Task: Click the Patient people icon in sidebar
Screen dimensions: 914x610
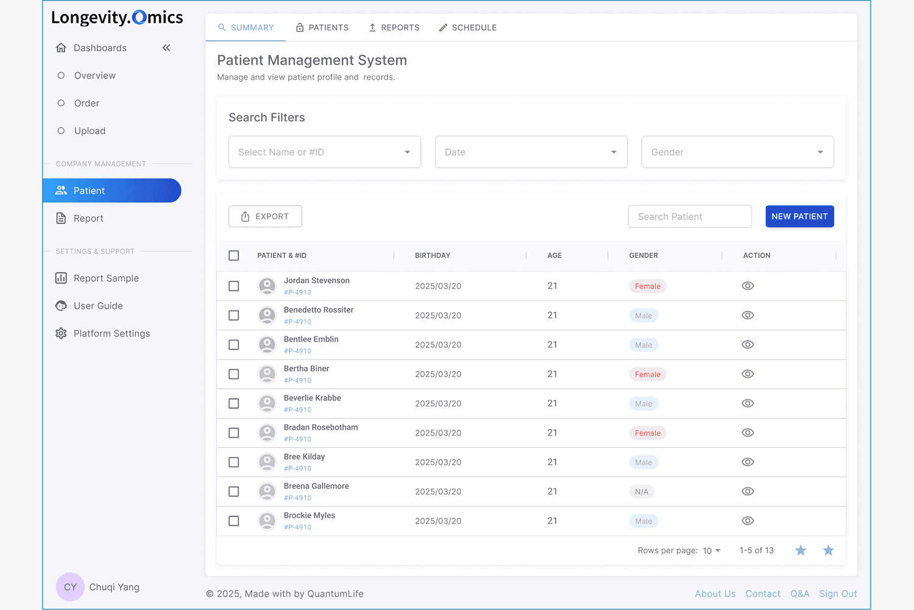Action: (61, 190)
